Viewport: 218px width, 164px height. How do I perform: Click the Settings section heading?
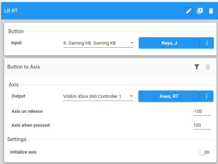point(17,139)
